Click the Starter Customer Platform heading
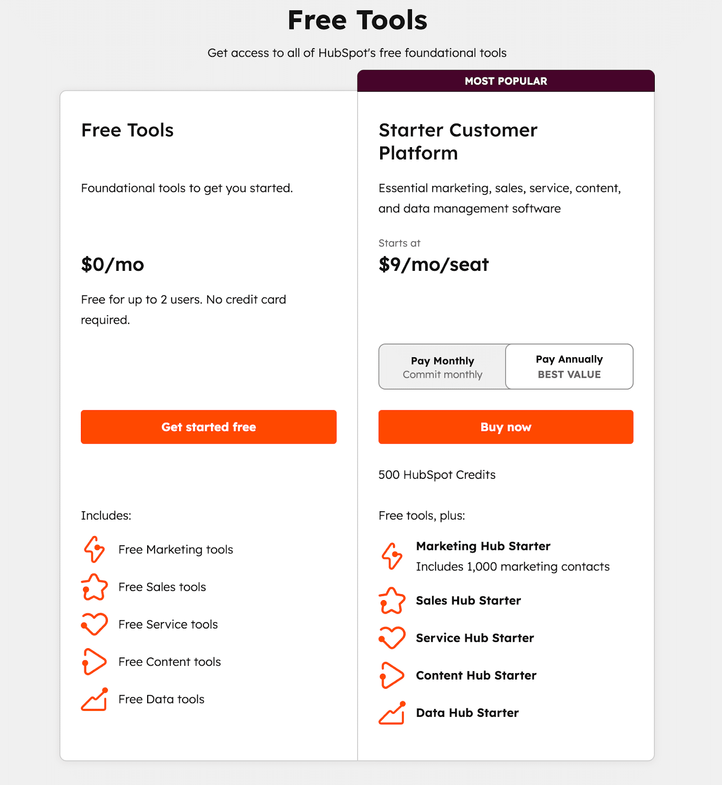 point(458,141)
